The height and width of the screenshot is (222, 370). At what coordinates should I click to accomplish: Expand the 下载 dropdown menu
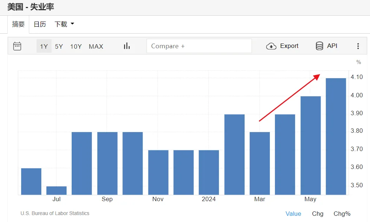tap(64, 24)
